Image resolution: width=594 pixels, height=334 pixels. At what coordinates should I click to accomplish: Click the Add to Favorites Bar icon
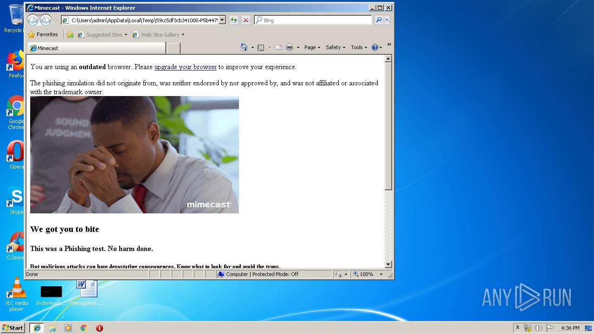[x=70, y=34]
